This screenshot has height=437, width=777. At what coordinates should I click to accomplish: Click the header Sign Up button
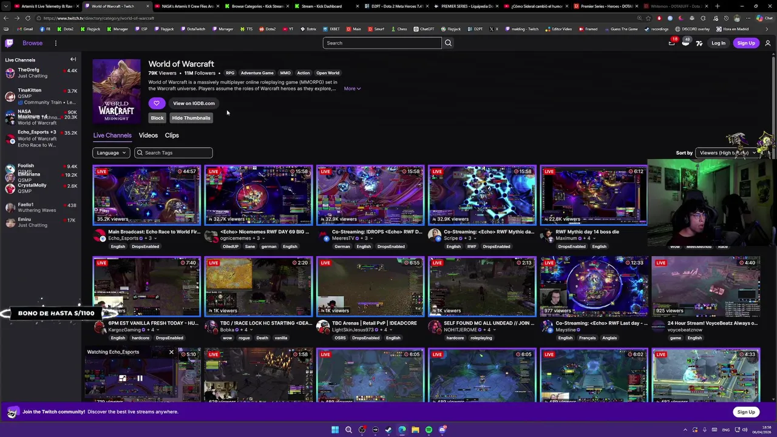pos(746,43)
